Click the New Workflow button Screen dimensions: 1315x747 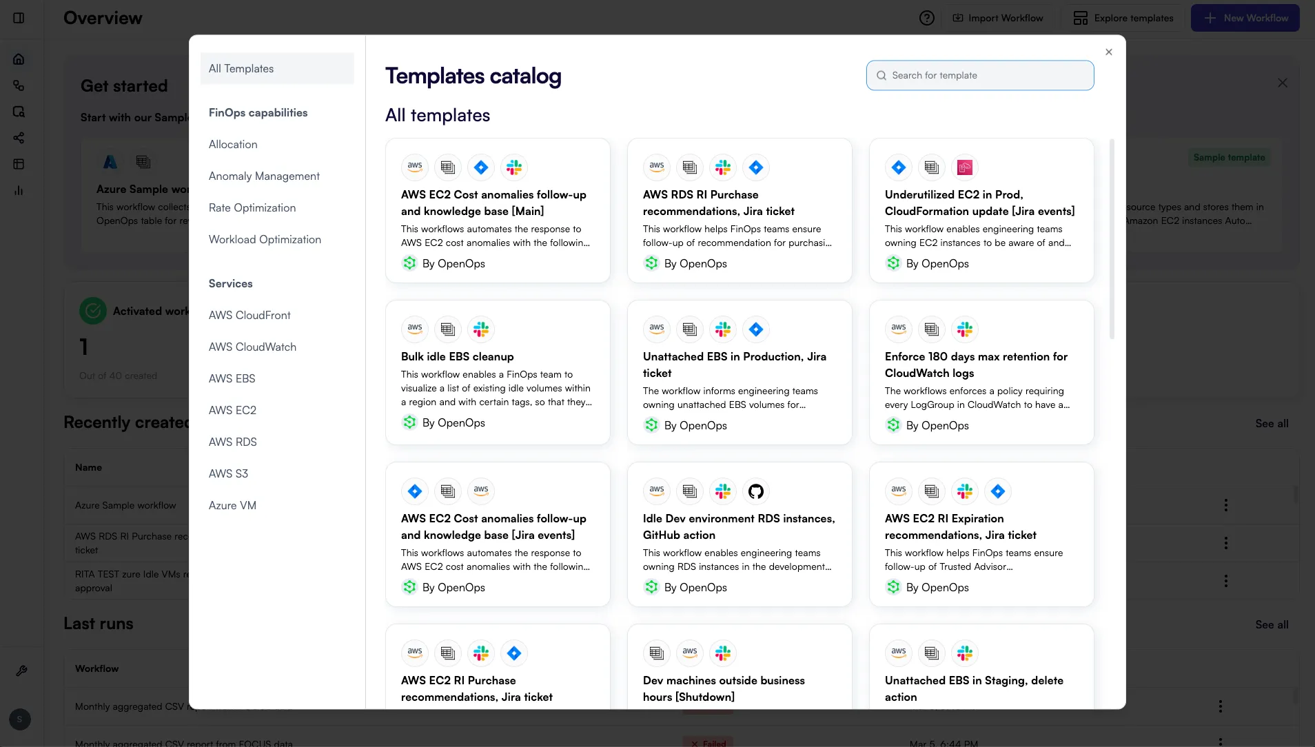1244,18
